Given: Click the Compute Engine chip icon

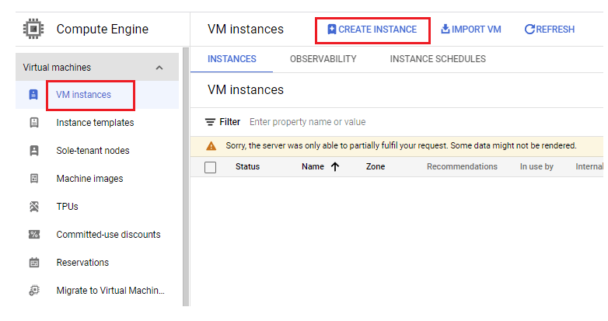Looking at the screenshot, I should [33, 29].
